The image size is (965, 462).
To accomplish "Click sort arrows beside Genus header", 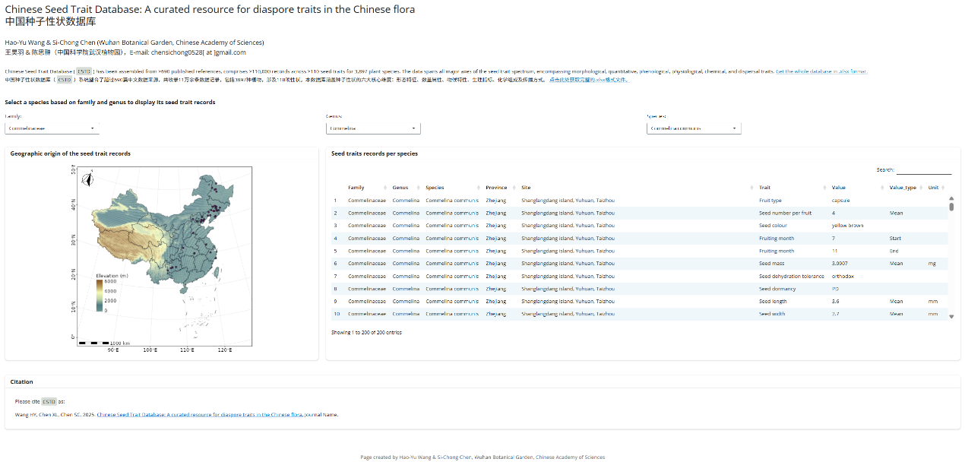I will pos(416,188).
